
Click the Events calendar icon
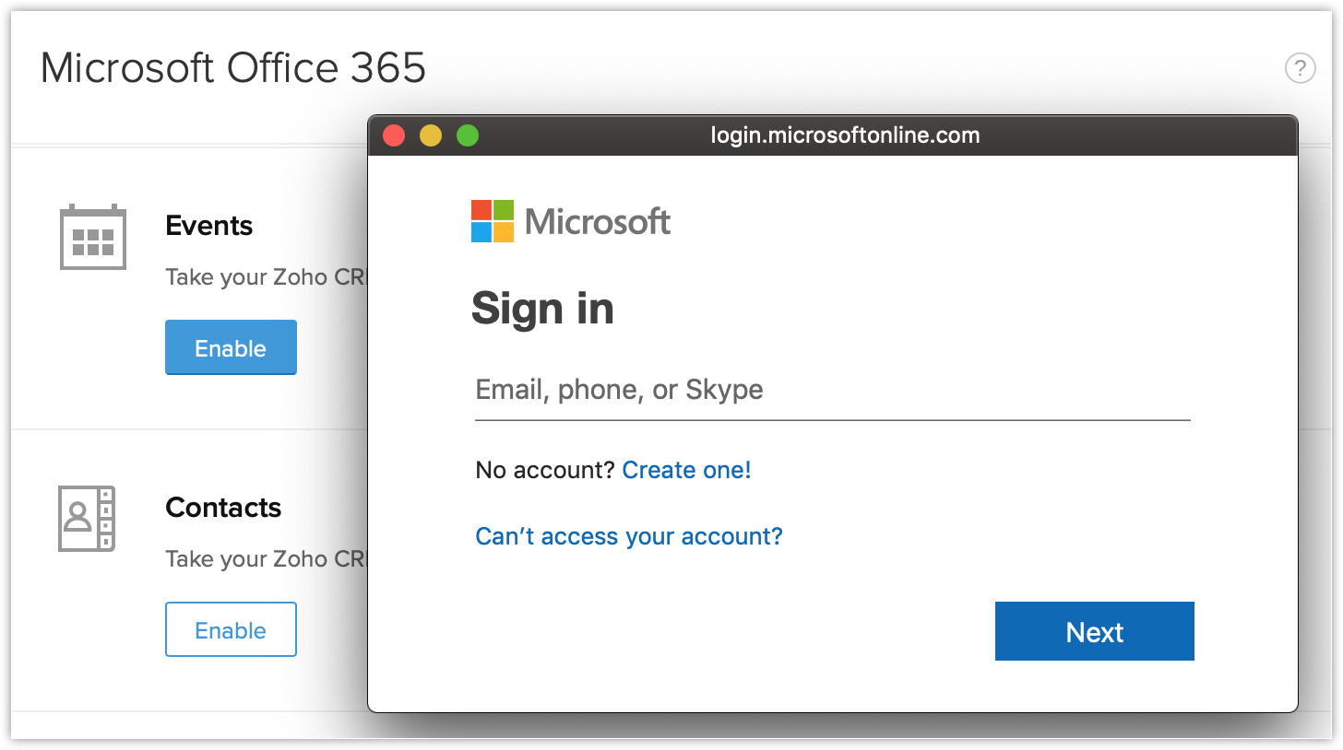(92, 237)
